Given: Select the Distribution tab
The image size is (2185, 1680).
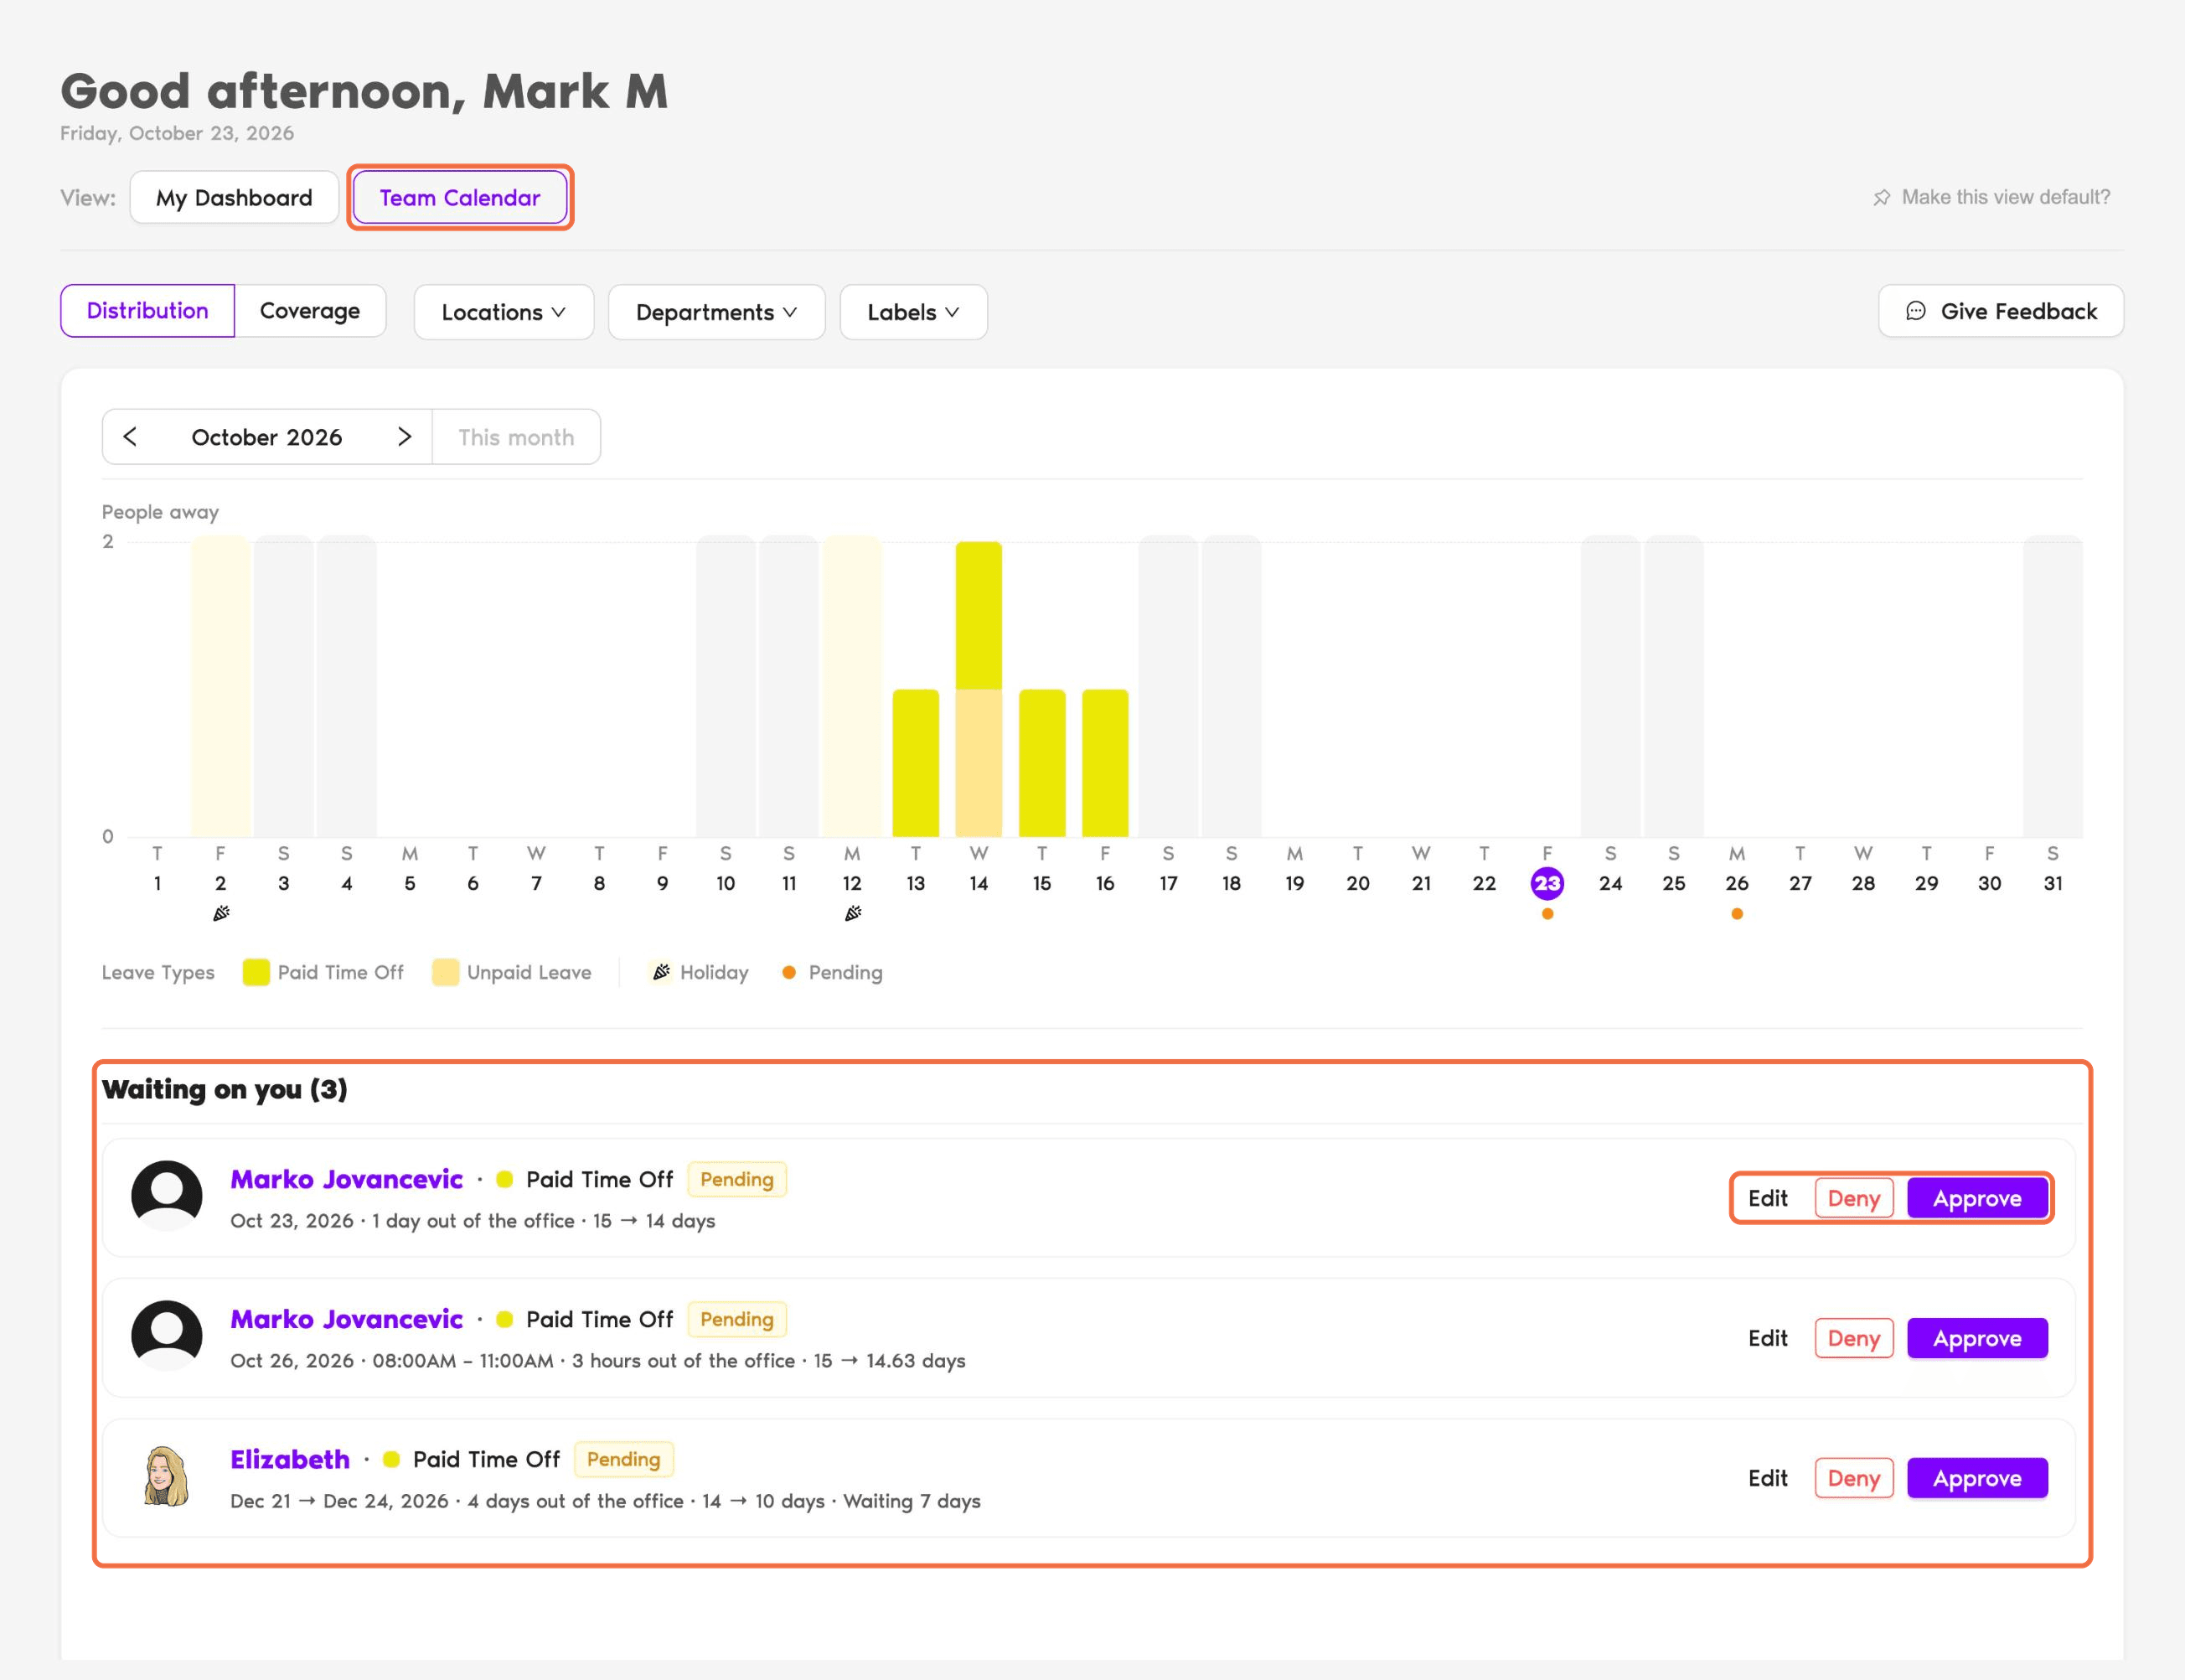Looking at the screenshot, I should [x=148, y=311].
